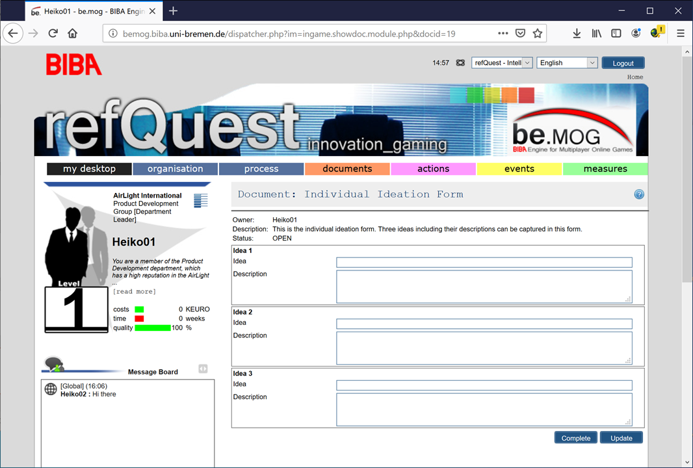Viewport: 693px width, 468px height.
Task: Click the Idea 3 idea text field
Action: (484, 385)
